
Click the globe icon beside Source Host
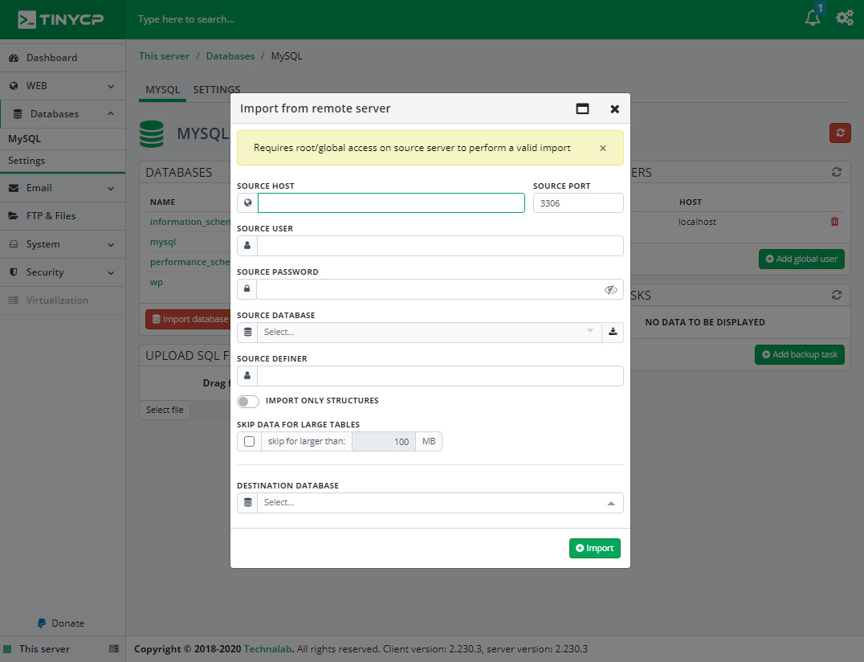click(247, 202)
